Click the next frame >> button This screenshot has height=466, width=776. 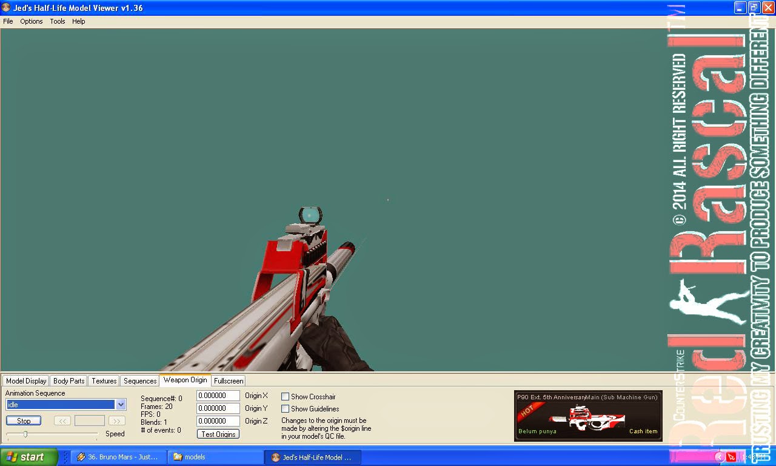[117, 420]
